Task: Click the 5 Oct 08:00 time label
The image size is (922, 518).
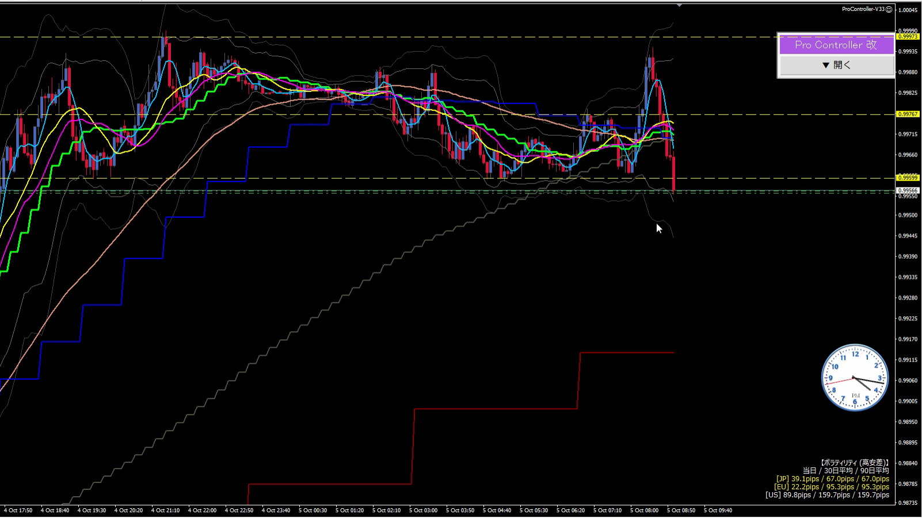Action: (644, 511)
